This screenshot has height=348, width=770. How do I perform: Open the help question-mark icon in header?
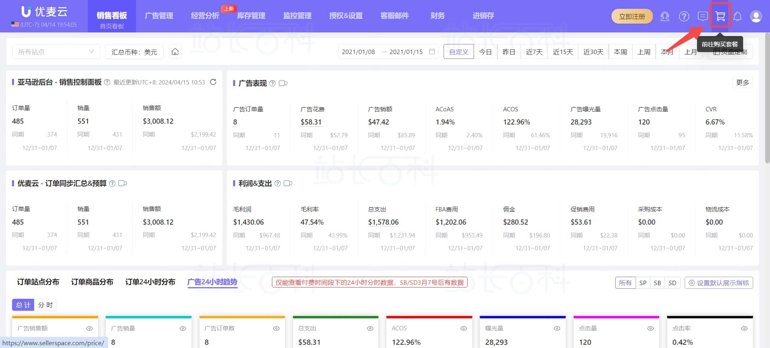[684, 16]
